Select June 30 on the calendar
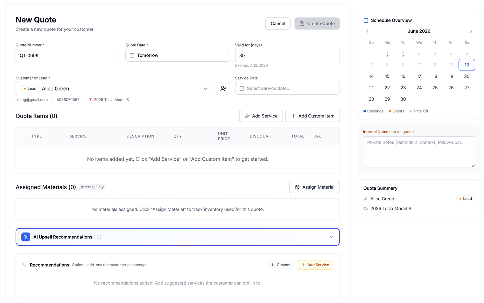Screen dimensions: 484x303 [x=403, y=99]
